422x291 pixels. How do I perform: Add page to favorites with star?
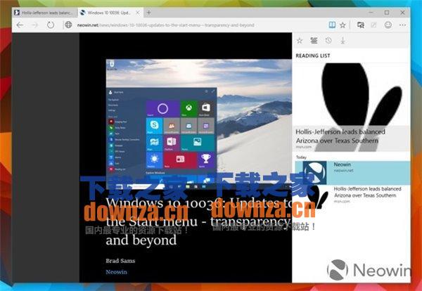pyautogui.click(x=343, y=25)
